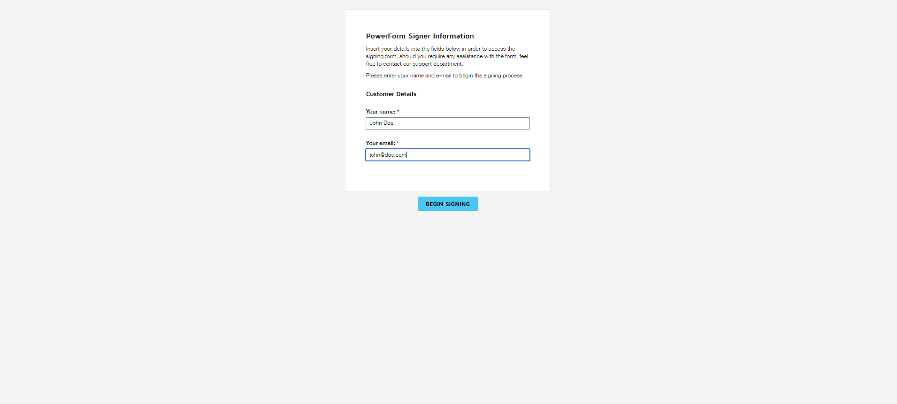Click the red asterisk beside Your email
Image resolution: width=897 pixels, height=404 pixels.
point(398,143)
